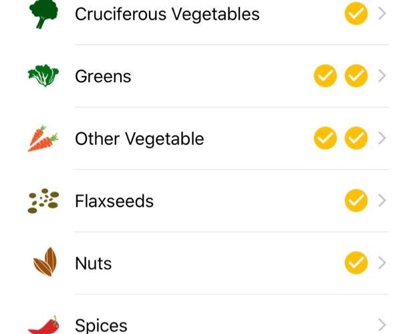
Task: Select the Nuts list item label
Action: (x=94, y=263)
